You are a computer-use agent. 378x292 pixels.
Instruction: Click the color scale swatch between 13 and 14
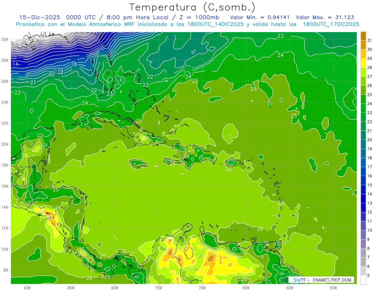pyautogui.click(x=363, y=198)
